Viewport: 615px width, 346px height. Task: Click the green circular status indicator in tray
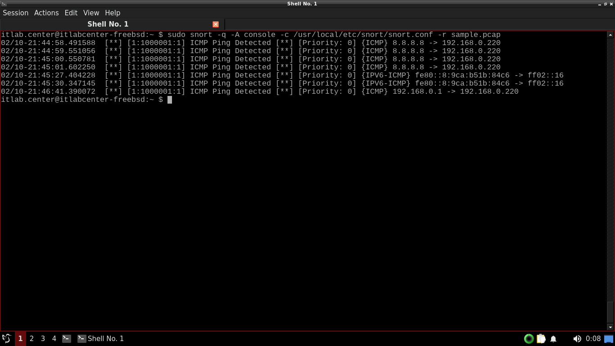click(x=529, y=339)
